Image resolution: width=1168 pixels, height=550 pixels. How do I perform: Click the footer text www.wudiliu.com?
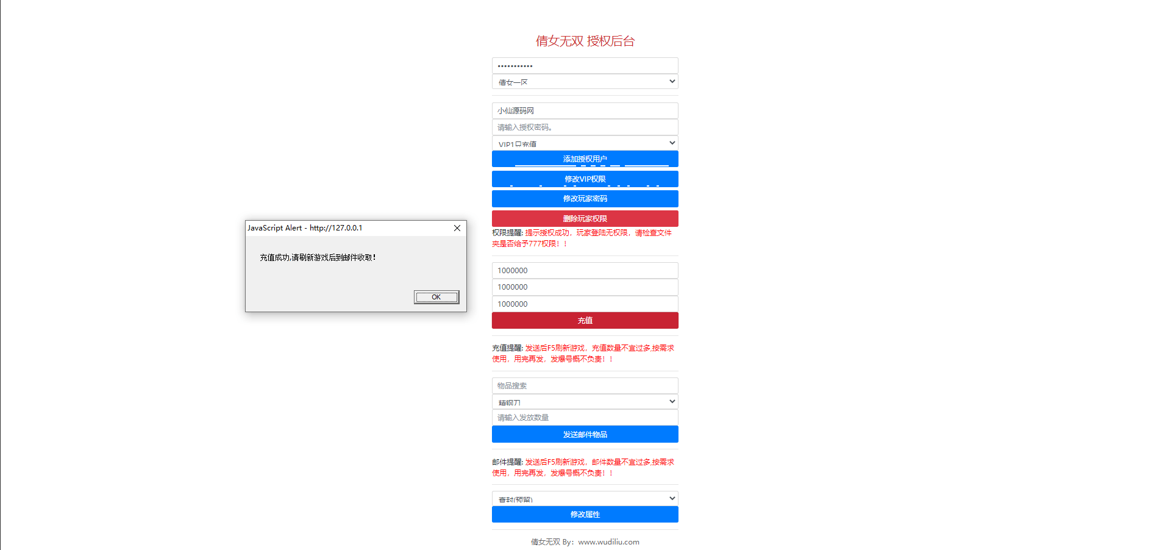click(609, 542)
